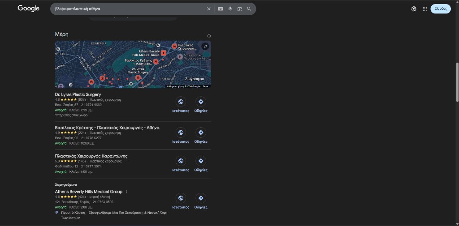Open website for Dr. Lyras Plastic Surgery
This screenshot has height=226, width=459.
[181, 105]
